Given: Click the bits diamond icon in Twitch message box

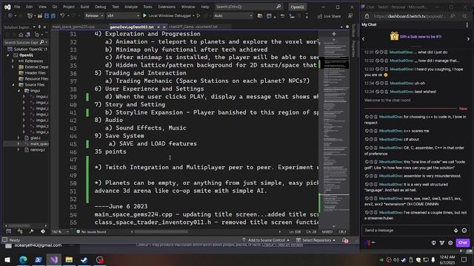Looking at the screenshot, I should [x=456, y=231].
